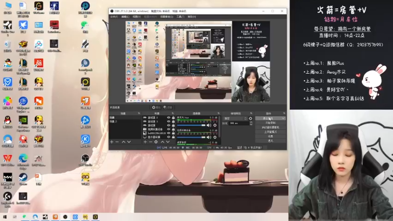
Task: Open the View menu in OBS
Action: [137, 17]
